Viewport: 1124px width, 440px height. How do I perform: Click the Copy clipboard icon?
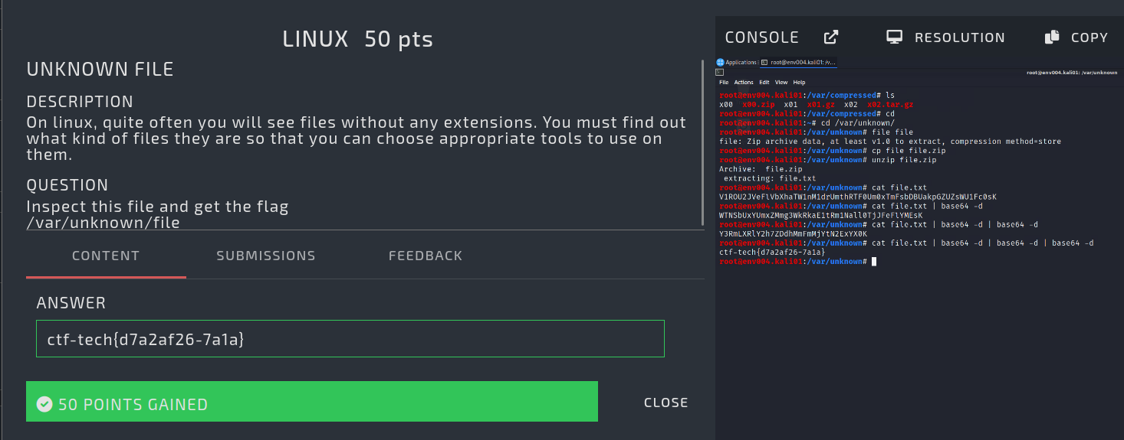click(x=1052, y=37)
